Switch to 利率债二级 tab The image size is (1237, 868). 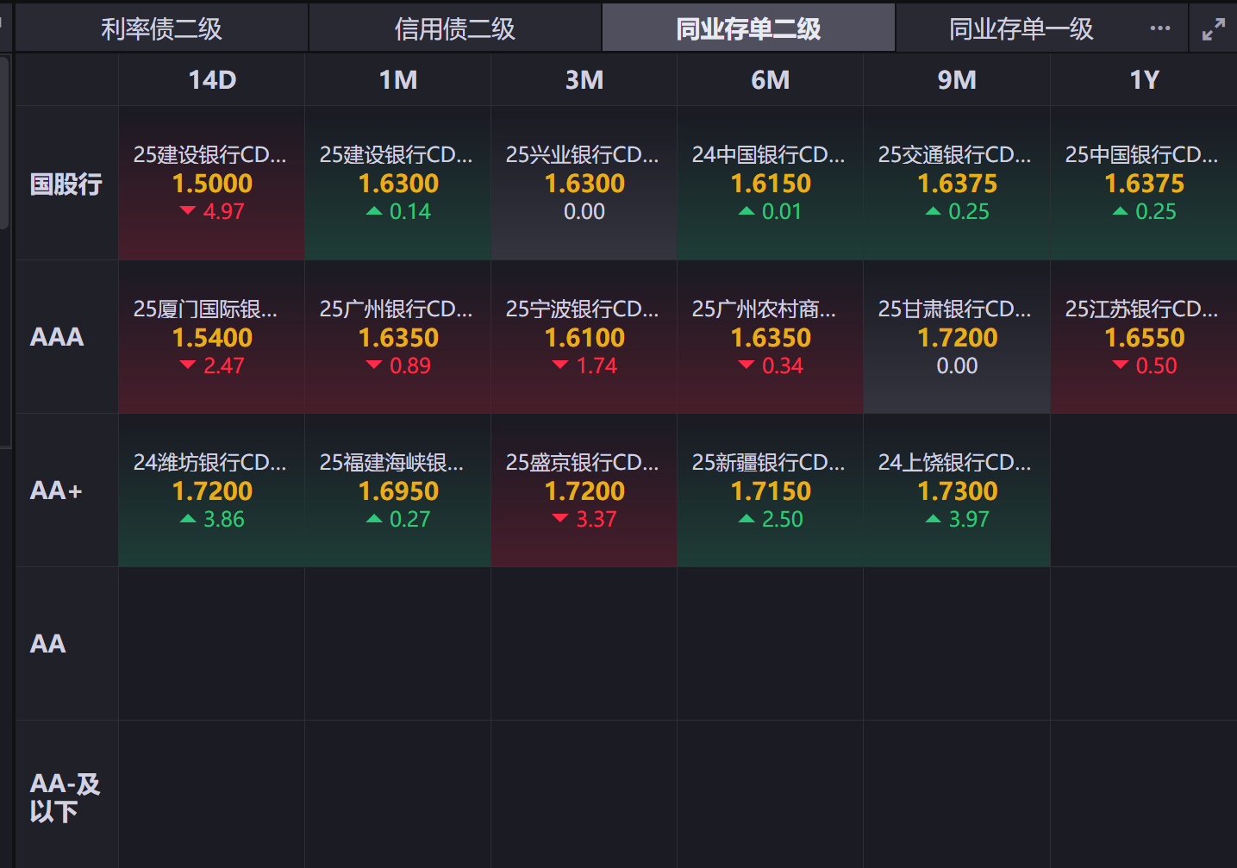tap(161, 29)
